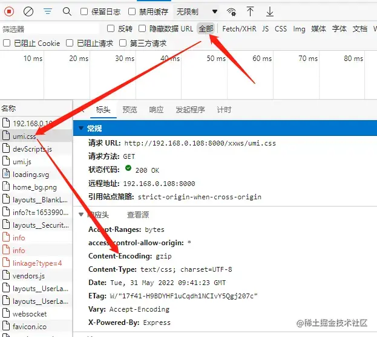377x337 pixels.
Task: Filter by CSS requests
Action: pyautogui.click(x=281, y=29)
